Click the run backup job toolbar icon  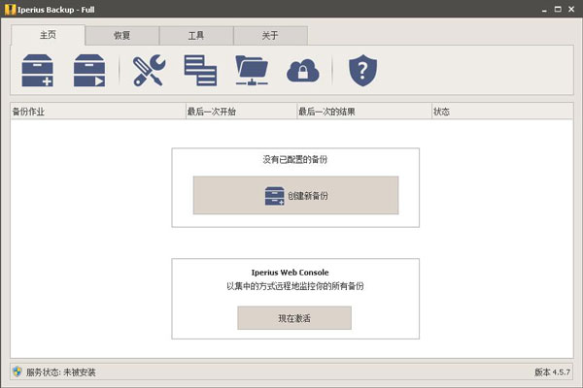pyautogui.click(x=90, y=71)
